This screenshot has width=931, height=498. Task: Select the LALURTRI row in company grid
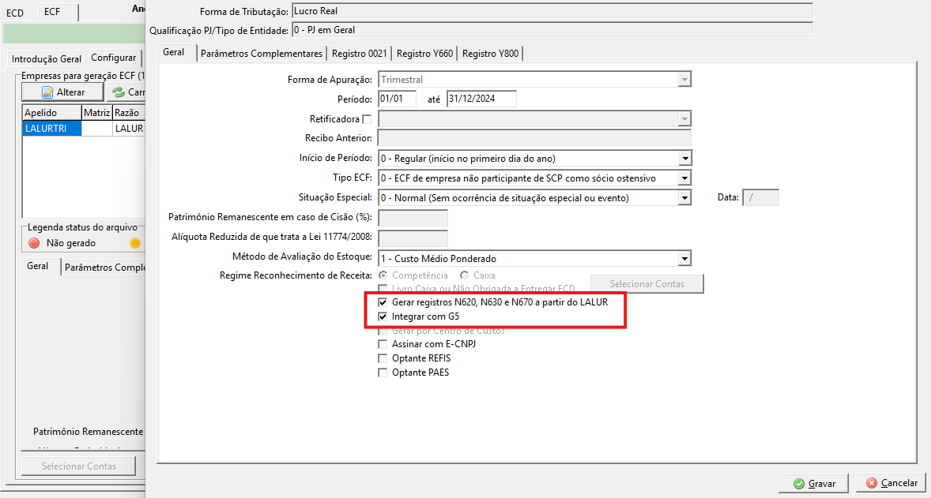pyautogui.click(x=83, y=128)
